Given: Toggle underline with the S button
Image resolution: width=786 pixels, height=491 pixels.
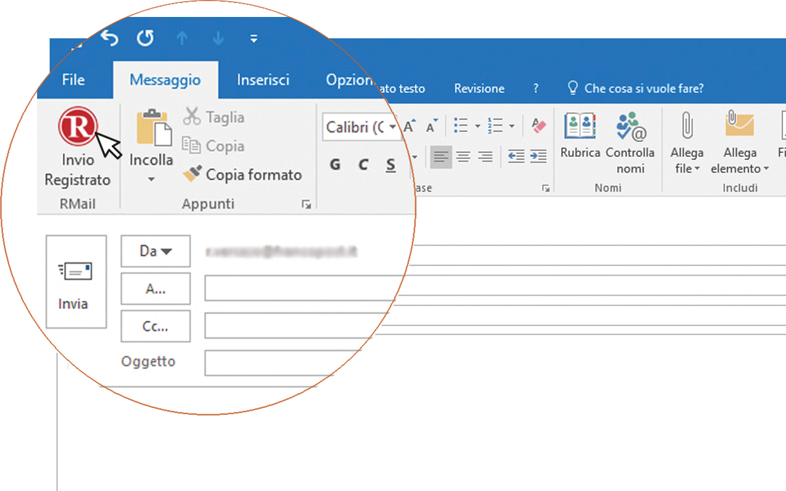Looking at the screenshot, I should click(391, 165).
